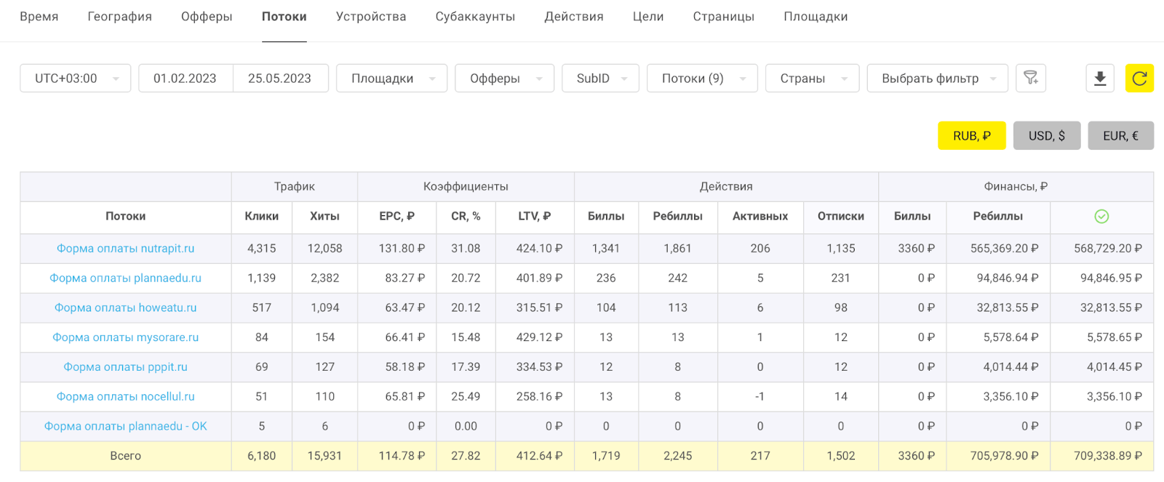Open the Офферы tab
1164x482 pixels.
click(207, 17)
